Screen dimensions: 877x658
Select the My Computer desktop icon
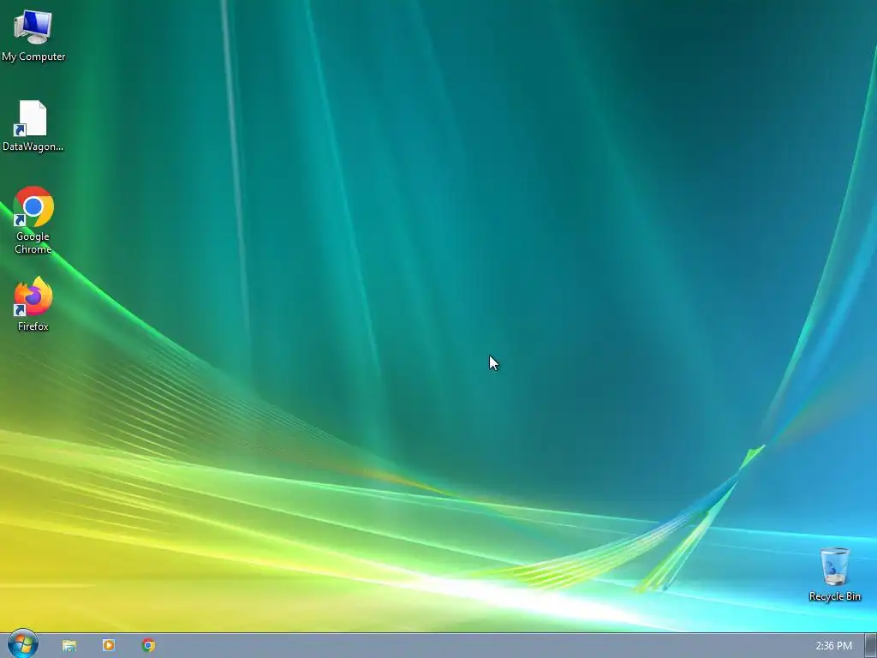point(33,27)
